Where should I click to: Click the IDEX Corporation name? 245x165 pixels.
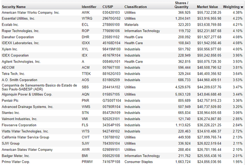point(15,55)
